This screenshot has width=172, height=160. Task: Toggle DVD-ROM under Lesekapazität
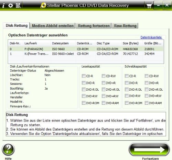pos(84,103)
